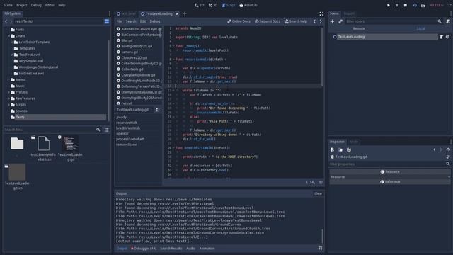The image size is (453, 255).
Task: Click instance child scene link icon
Action: point(340,21)
